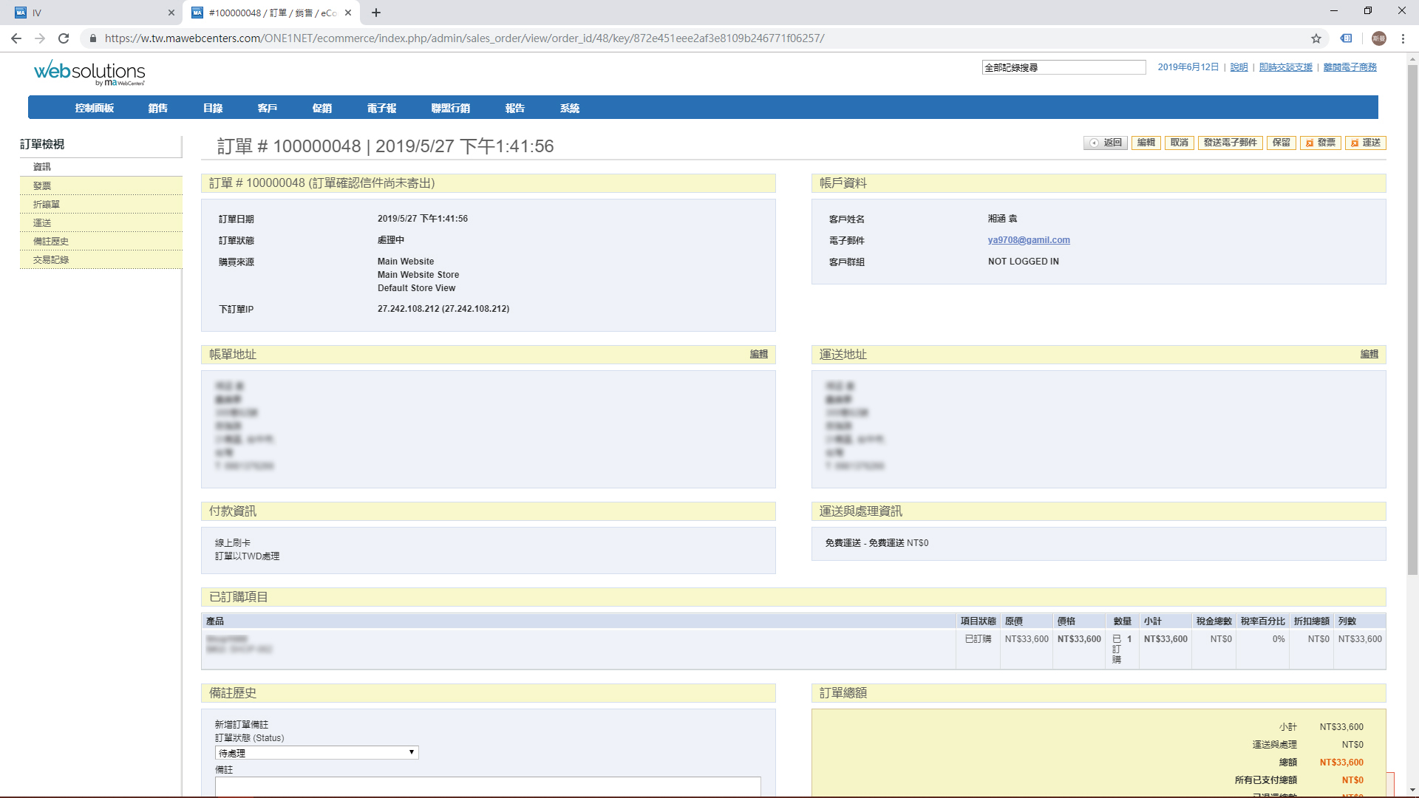Click the 總額 NT$33,600 grand total value

coord(1341,763)
